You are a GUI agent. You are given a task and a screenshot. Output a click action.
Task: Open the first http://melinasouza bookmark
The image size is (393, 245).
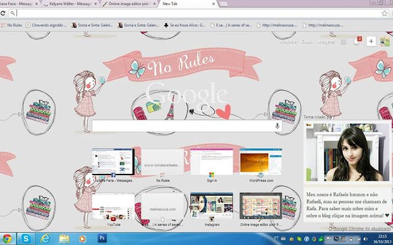click(x=277, y=25)
